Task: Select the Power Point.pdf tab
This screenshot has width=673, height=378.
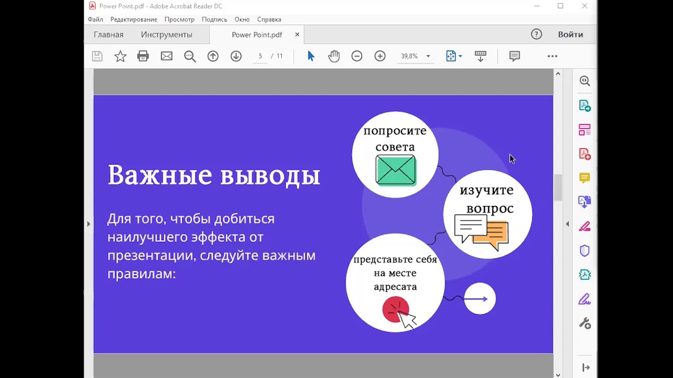Action: (x=257, y=35)
